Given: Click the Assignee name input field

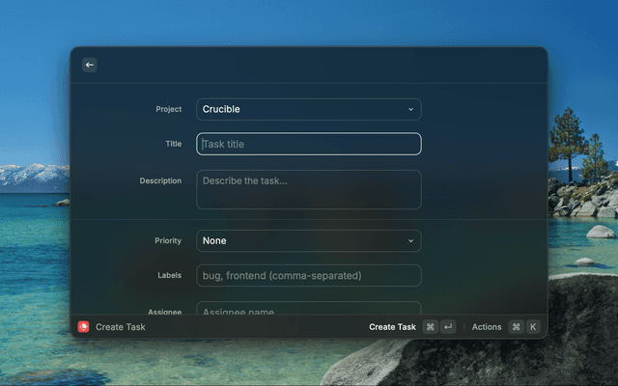Looking at the screenshot, I should (309, 309).
